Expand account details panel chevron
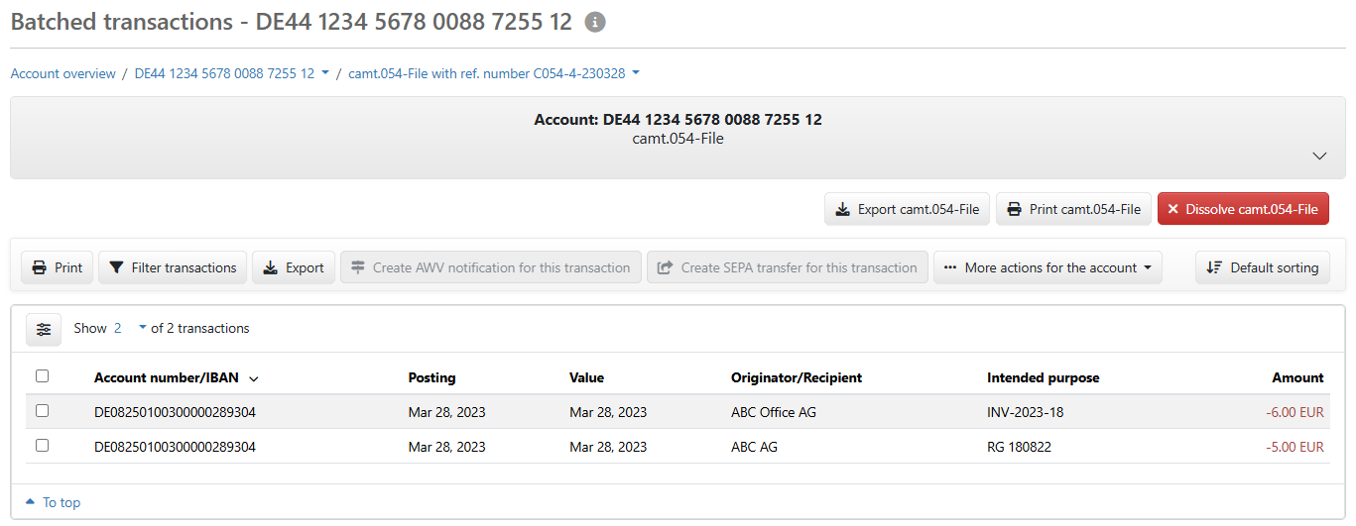Screen dimensions: 1356x526 [x=1319, y=157]
